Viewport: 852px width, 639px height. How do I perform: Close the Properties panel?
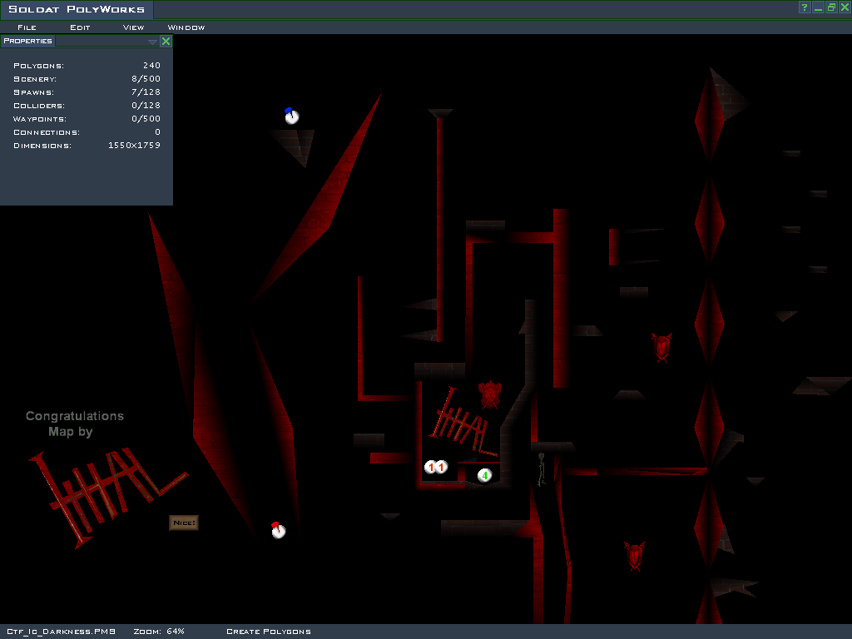pos(166,41)
